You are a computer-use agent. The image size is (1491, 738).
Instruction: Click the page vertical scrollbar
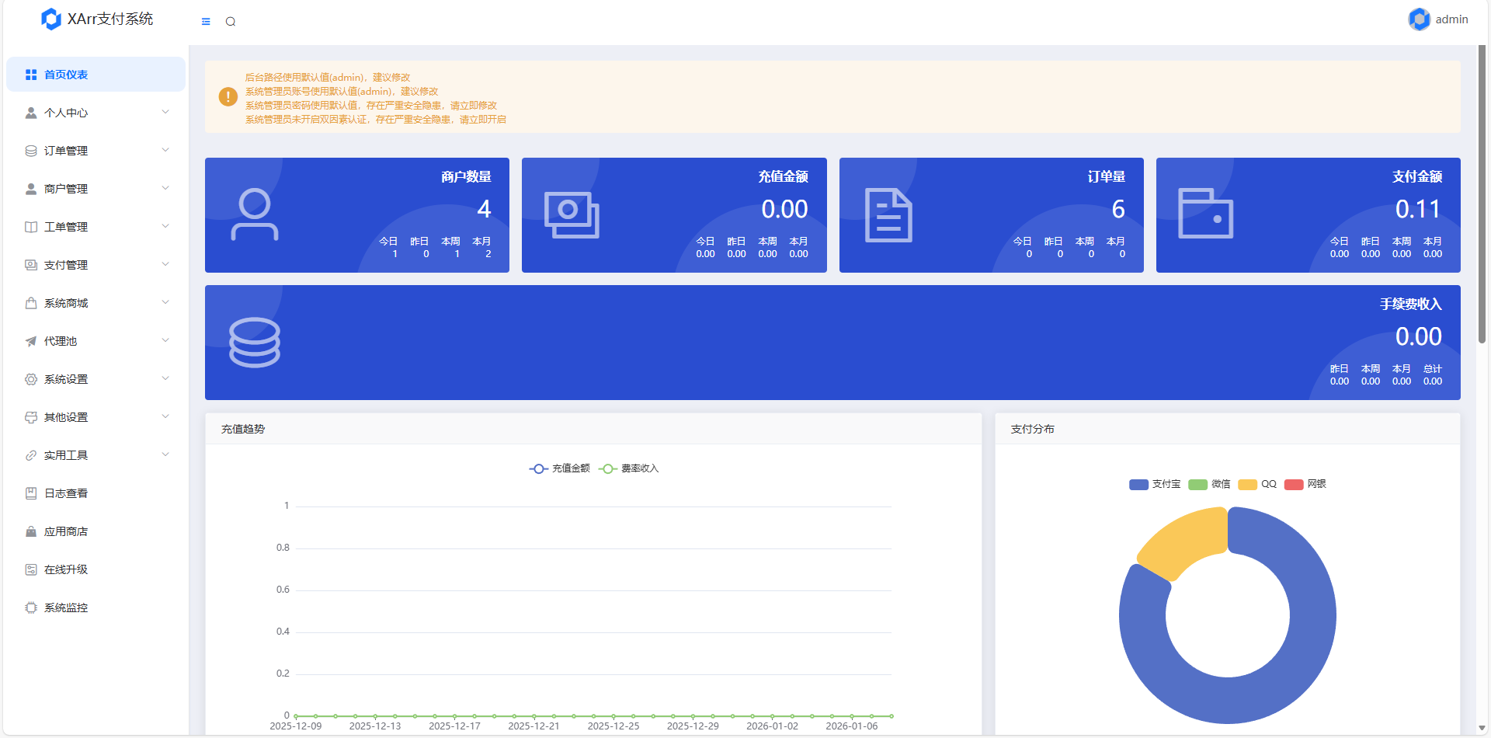click(x=1482, y=194)
